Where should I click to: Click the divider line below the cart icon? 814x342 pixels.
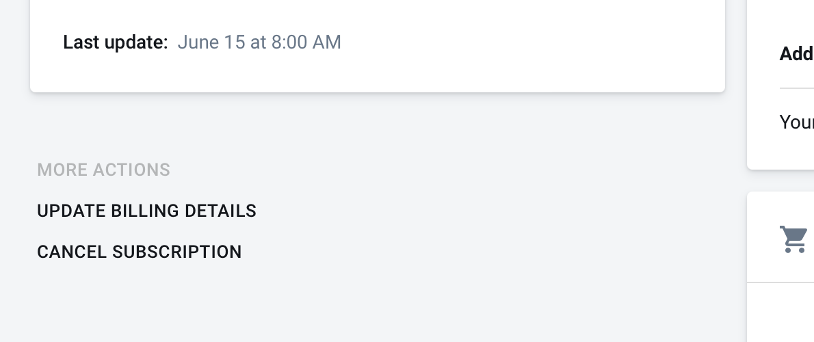point(780,282)
